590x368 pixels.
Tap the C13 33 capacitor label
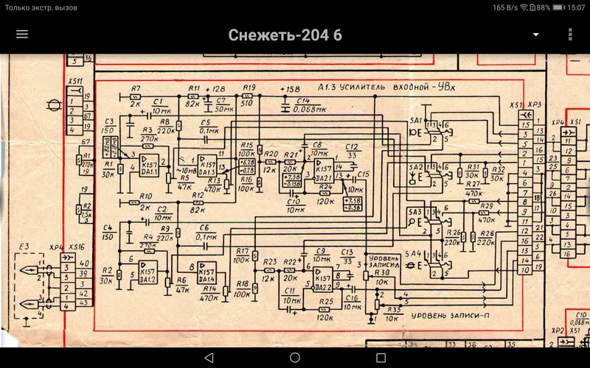(347, 257)
